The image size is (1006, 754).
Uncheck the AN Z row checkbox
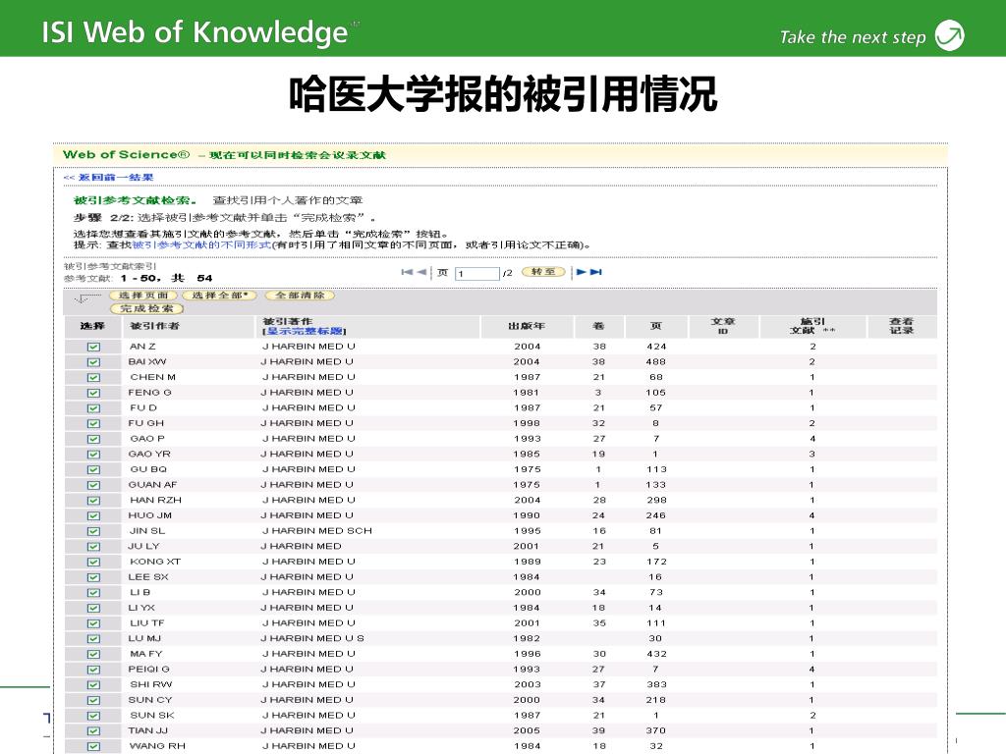[x=93, y=347]
